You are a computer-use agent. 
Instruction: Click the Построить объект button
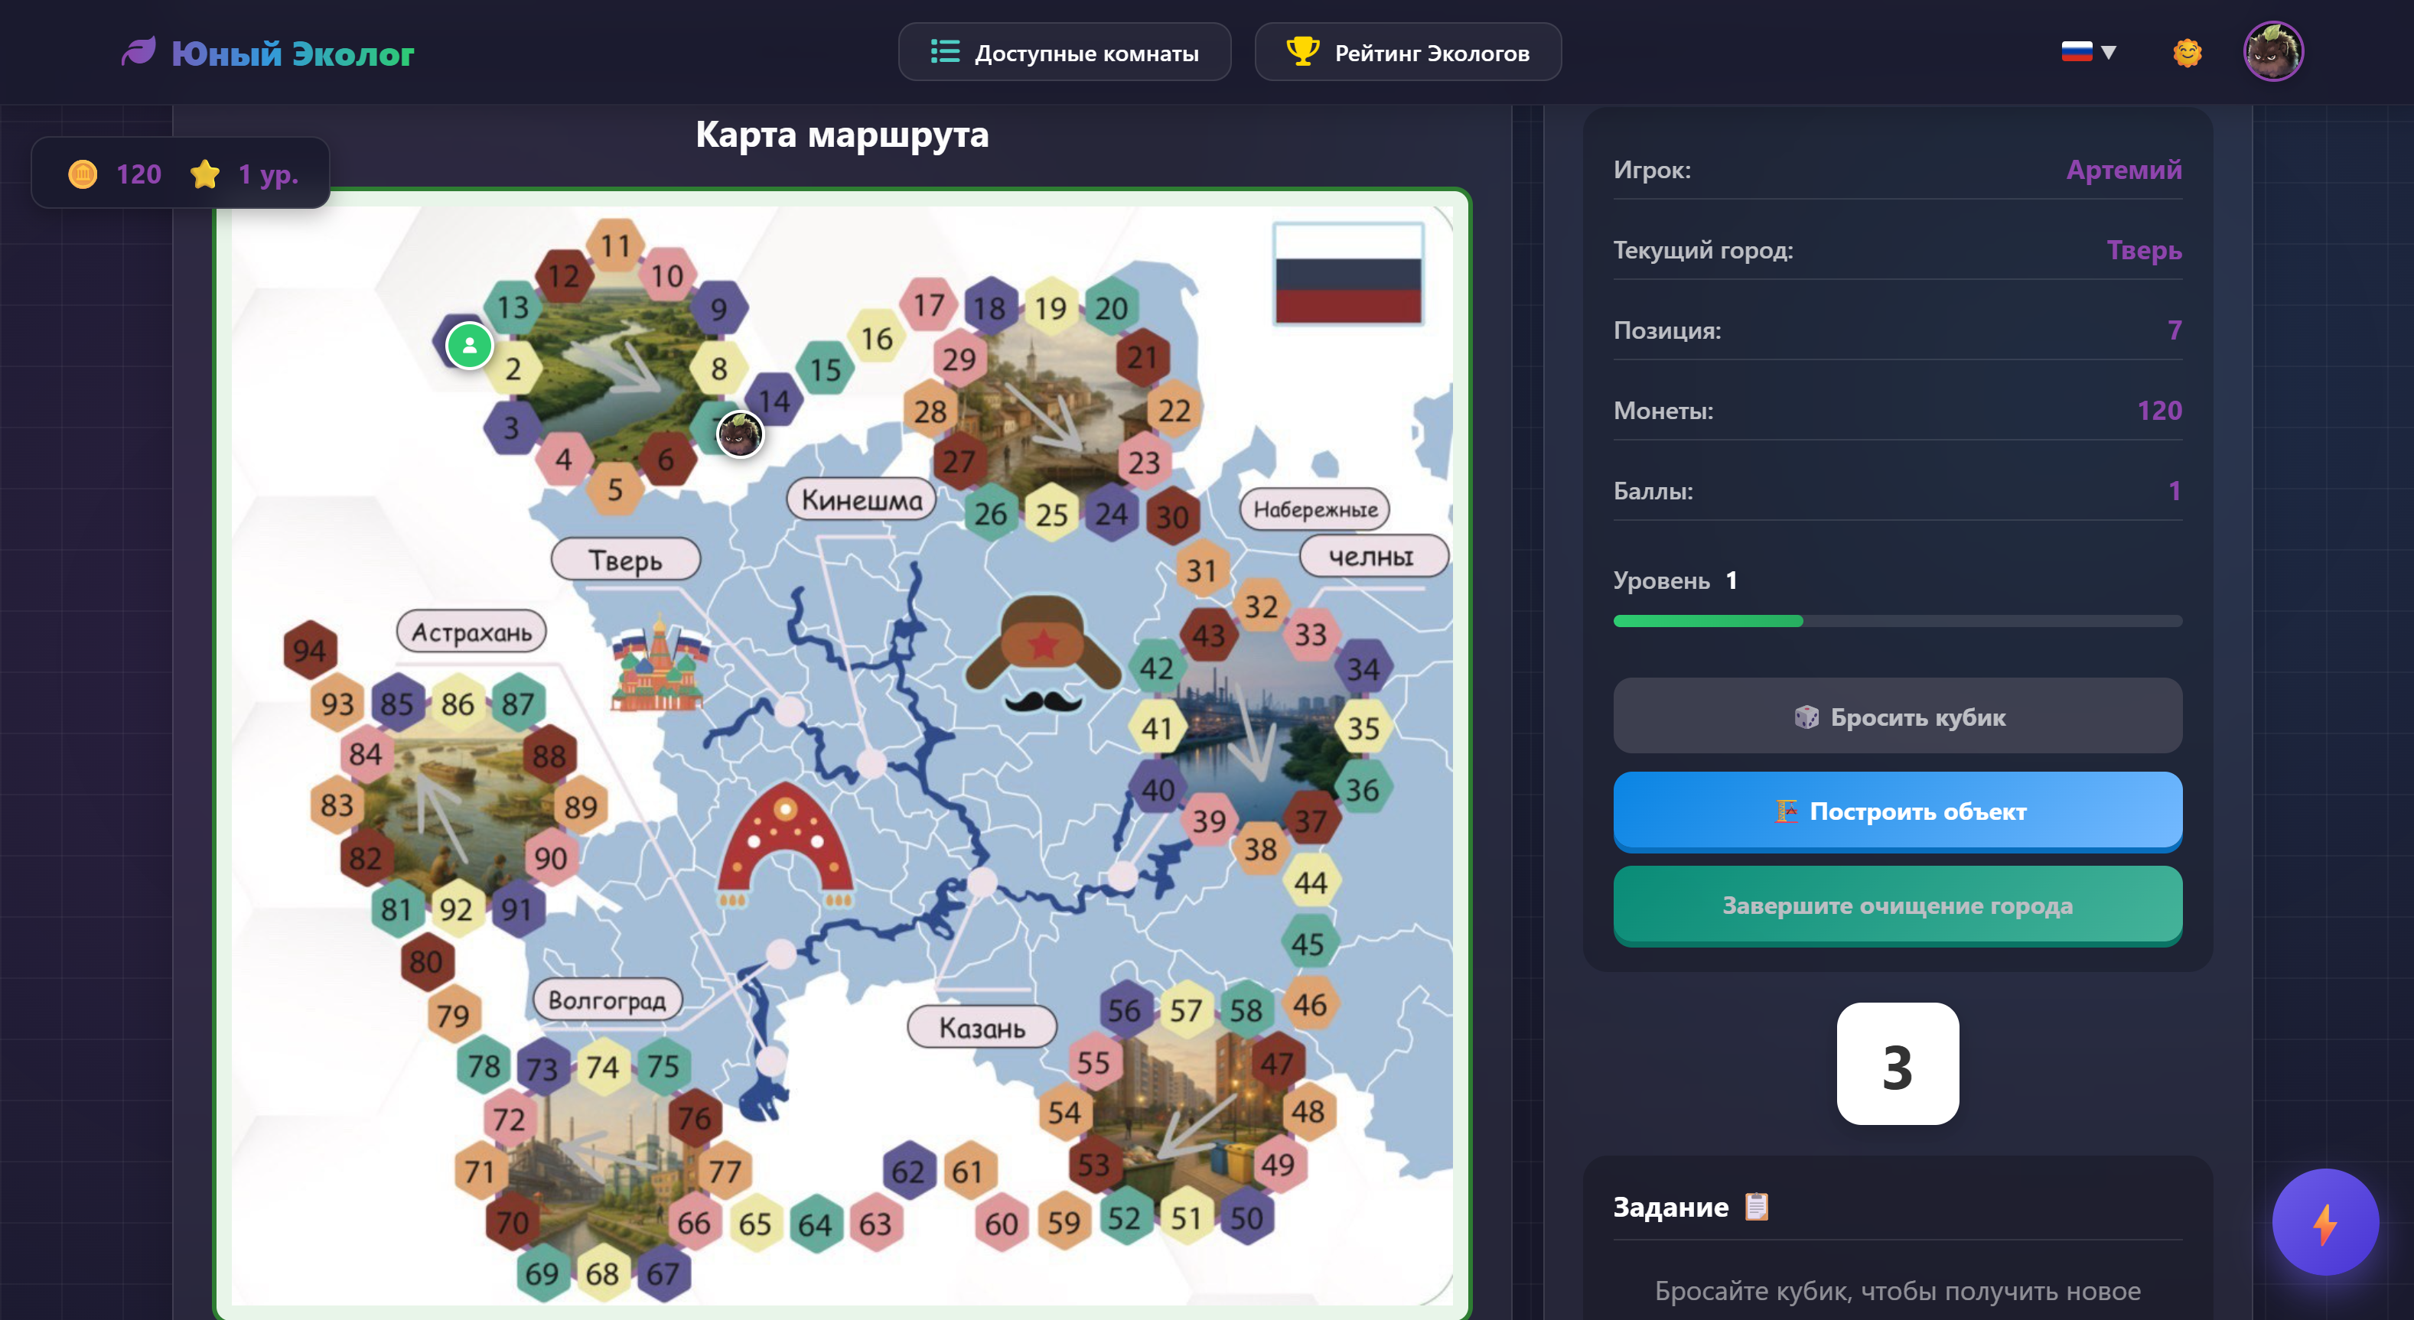click(x=1897, y=811)
